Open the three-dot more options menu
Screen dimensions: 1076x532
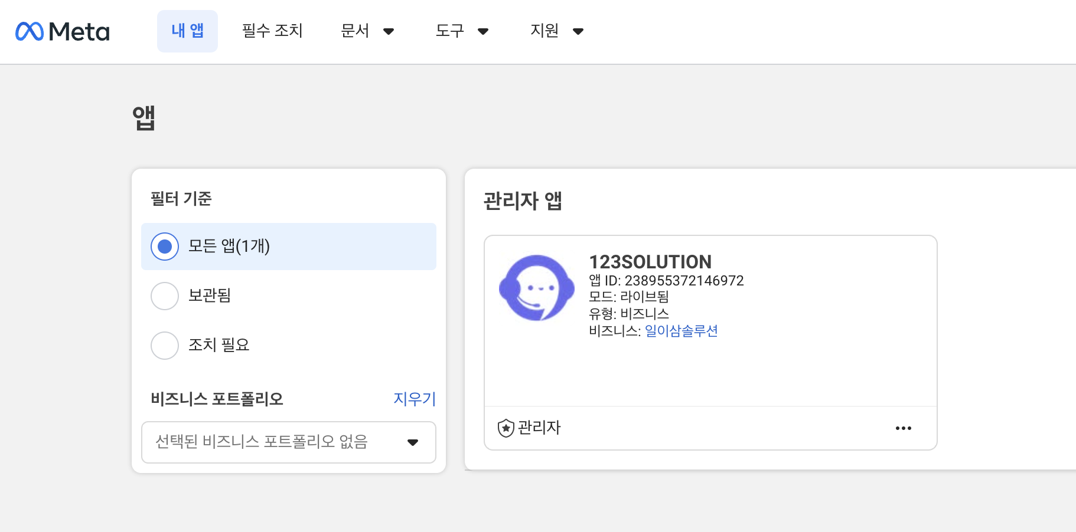click(x=903, y=428)
